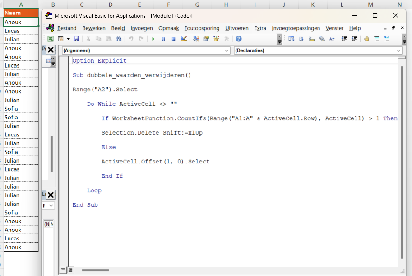Open the Object Browser icon
Screen dimensions: 412x276
[x=216, y=39]
